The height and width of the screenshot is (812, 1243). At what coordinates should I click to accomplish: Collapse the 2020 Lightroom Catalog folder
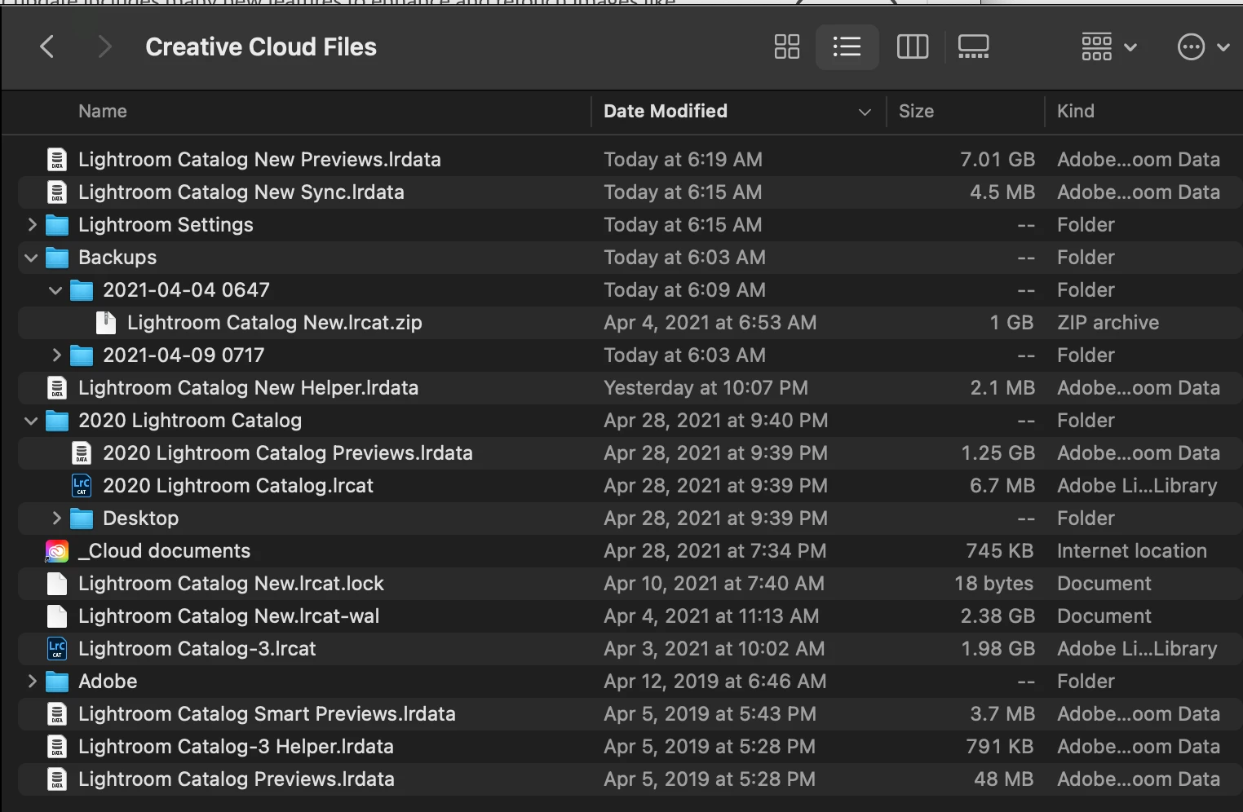click(x=32, y=421)
